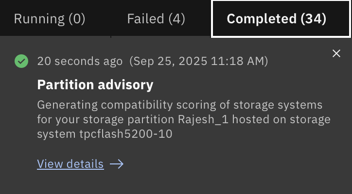The height and width of the screenshot is (194, 352).
Task: Select the Completed tab
Action: point(276,19)
